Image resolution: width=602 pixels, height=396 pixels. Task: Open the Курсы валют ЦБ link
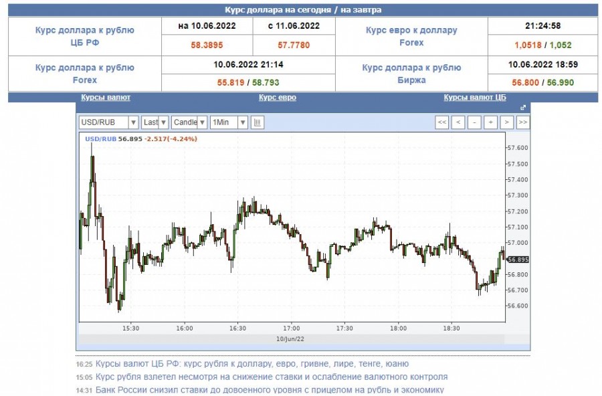pos(475,98)
